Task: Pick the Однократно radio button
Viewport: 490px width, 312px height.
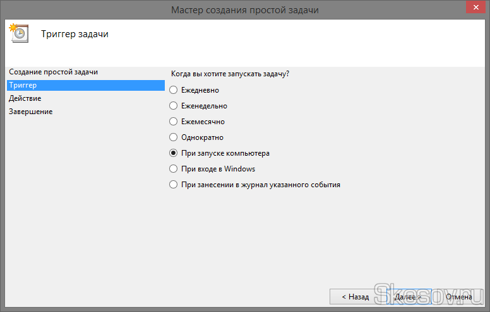Action: 174,137
